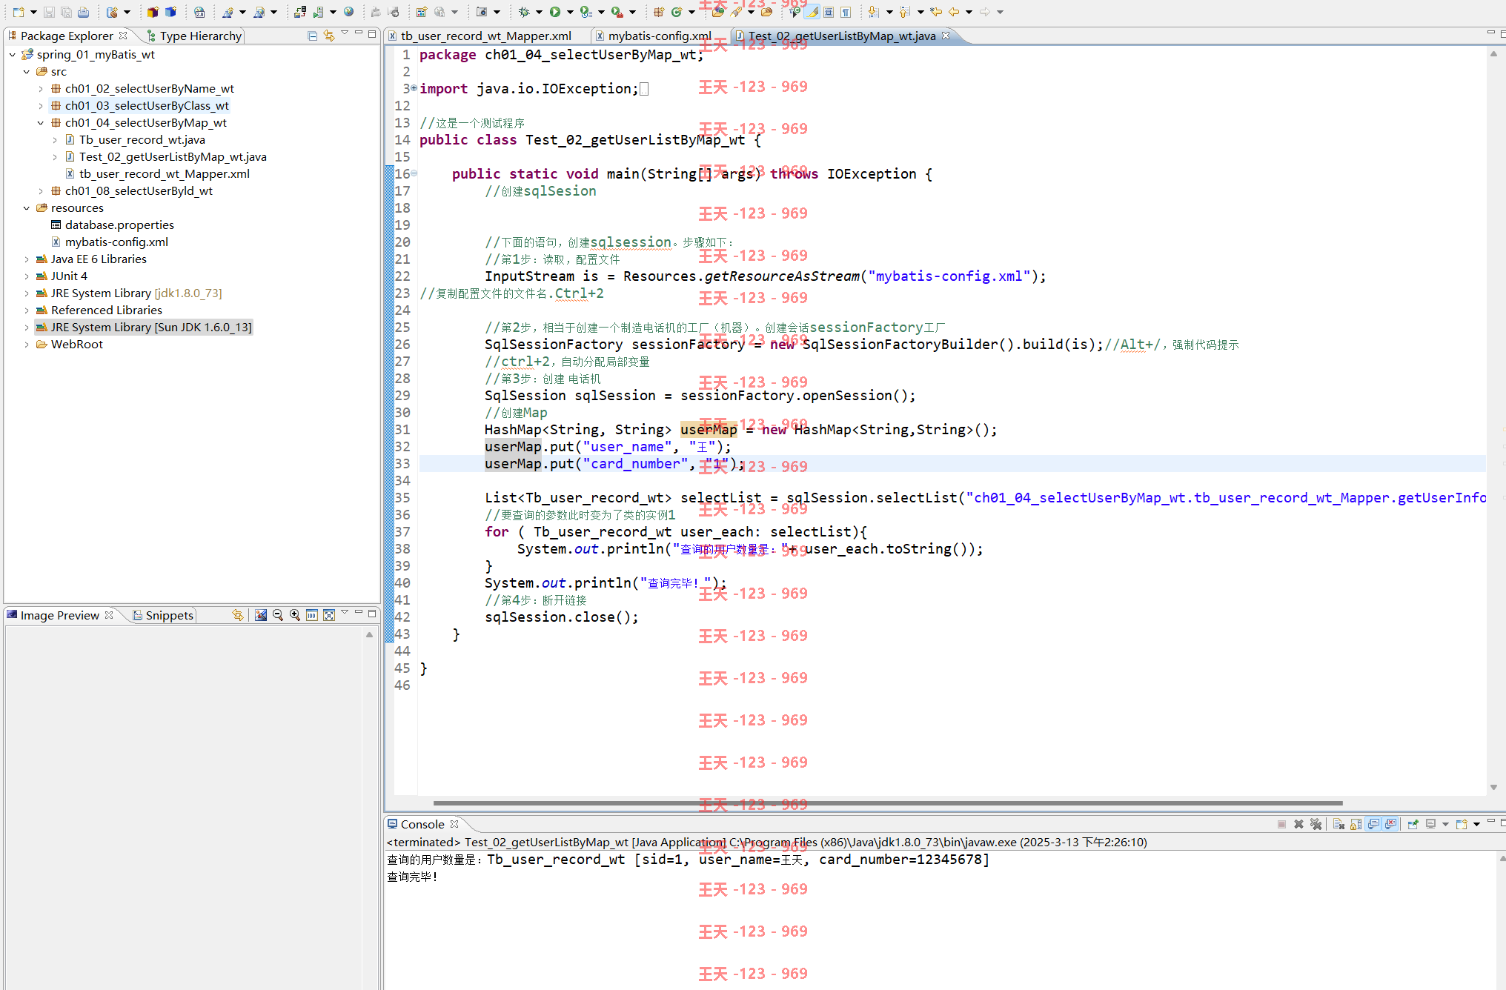Close the Console view tab
Screen dimensions: 1506x990
454,824
